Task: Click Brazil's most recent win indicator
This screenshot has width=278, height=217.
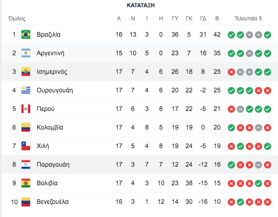Action: coord(268,35)
